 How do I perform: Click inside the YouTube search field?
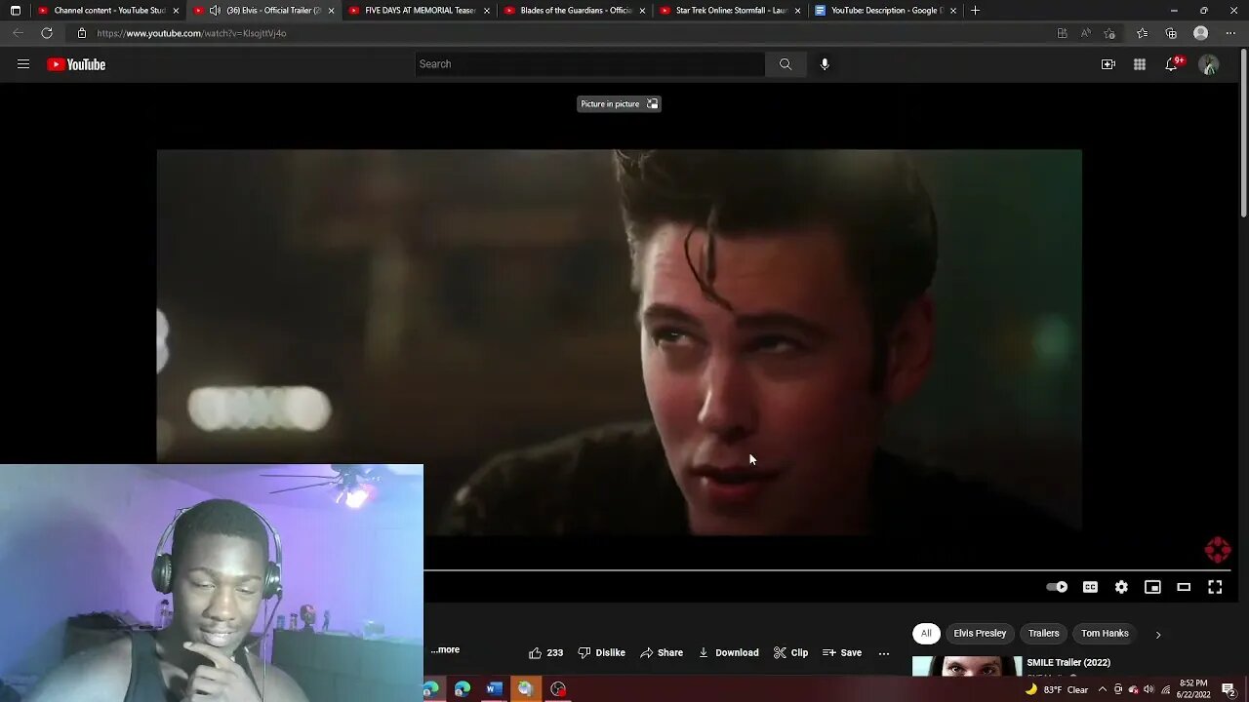click(x=589, y=64)
